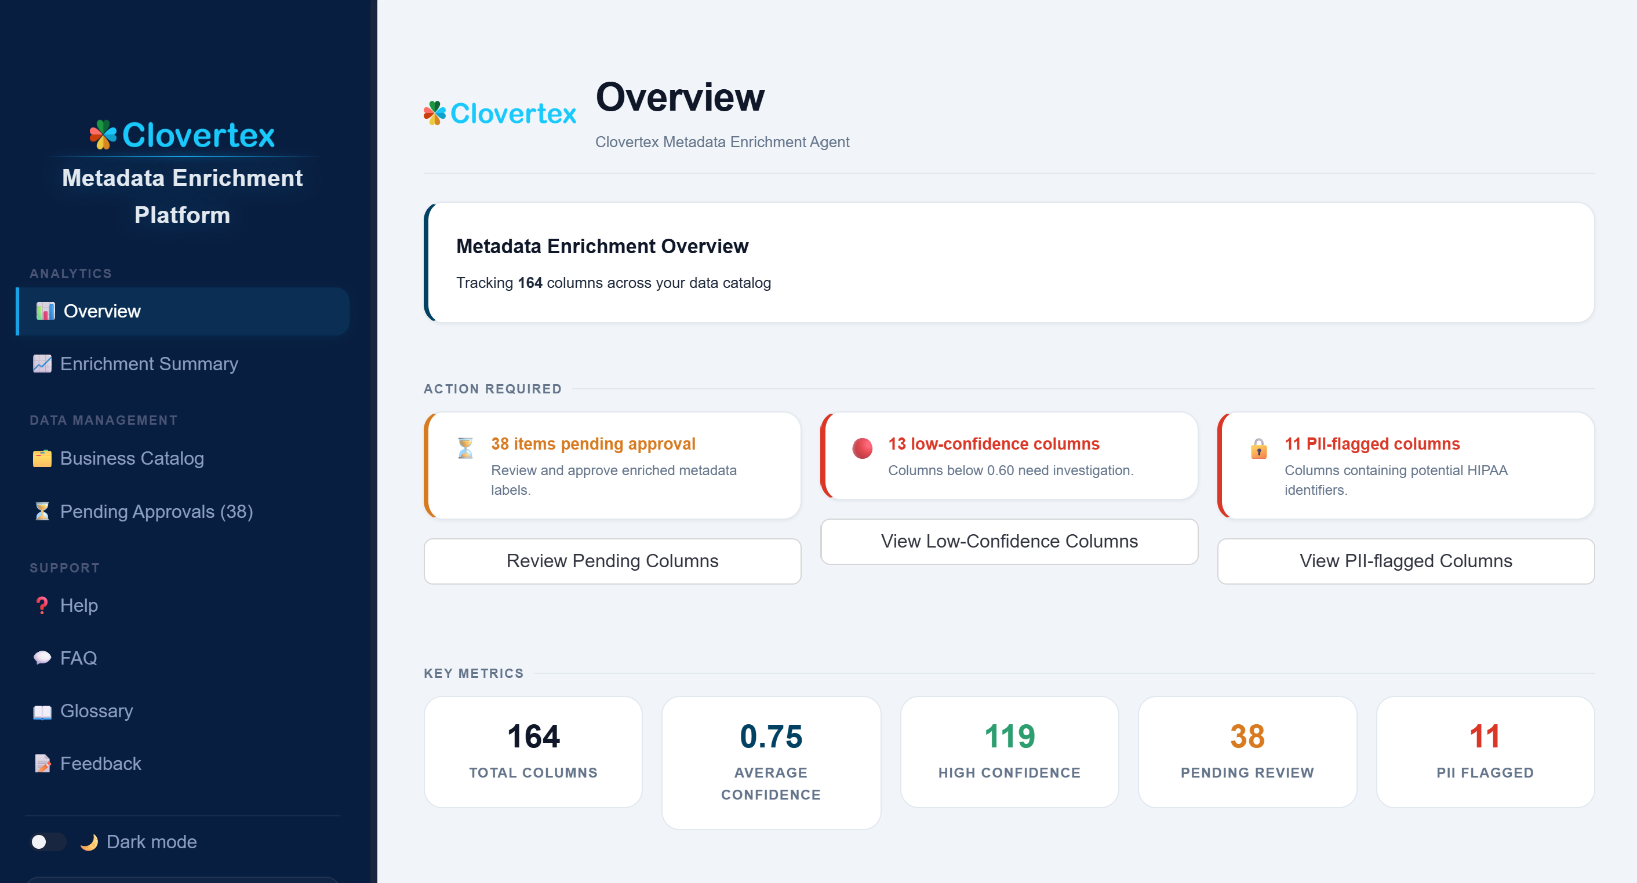Click the Clovertex logo beside the Overview heading
The image size is (1637, 883).
(x=500, y=113)
